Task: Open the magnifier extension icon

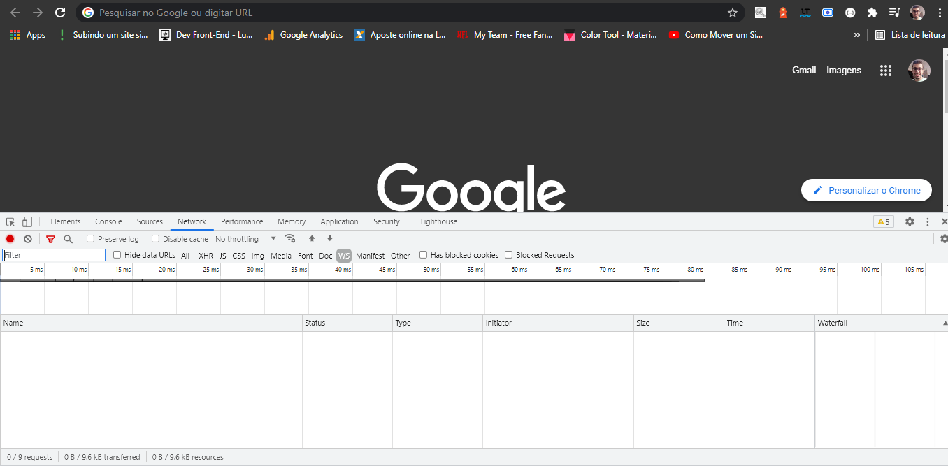Action: 761,13
